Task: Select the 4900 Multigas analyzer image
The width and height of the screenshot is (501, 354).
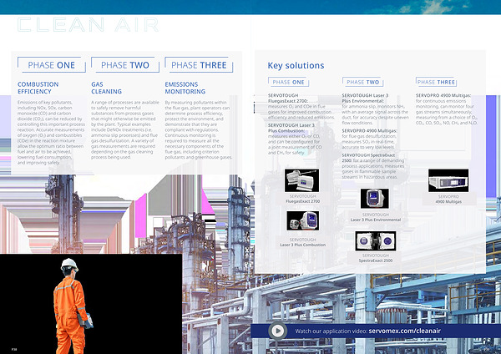Action: point(445,180)
